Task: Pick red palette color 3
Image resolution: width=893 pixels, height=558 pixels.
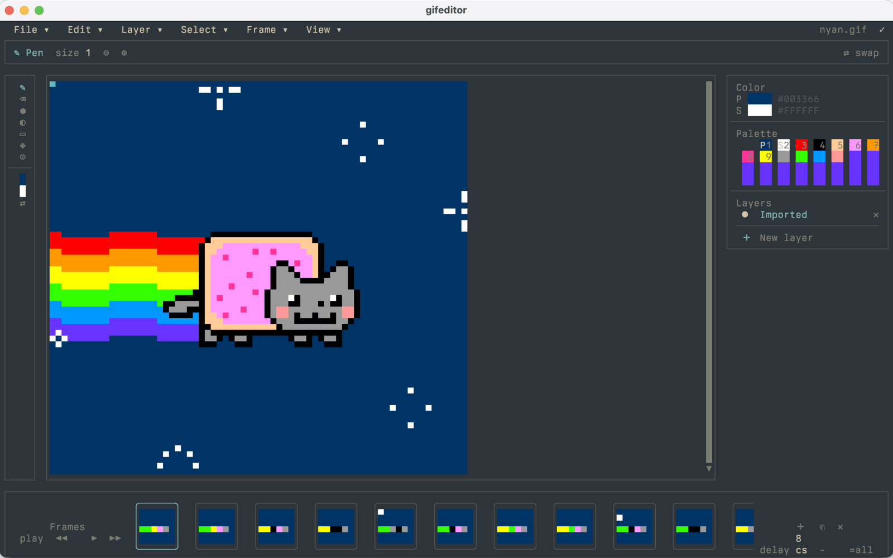Action: tap(801, 145)
